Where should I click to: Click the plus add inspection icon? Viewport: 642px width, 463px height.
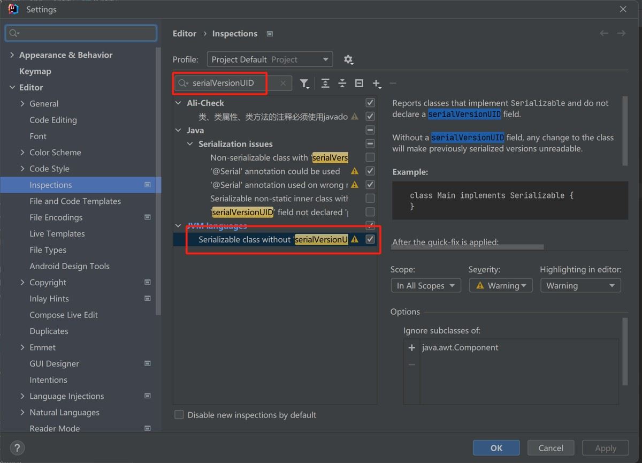pyautogui.click(x=377, y=84)
